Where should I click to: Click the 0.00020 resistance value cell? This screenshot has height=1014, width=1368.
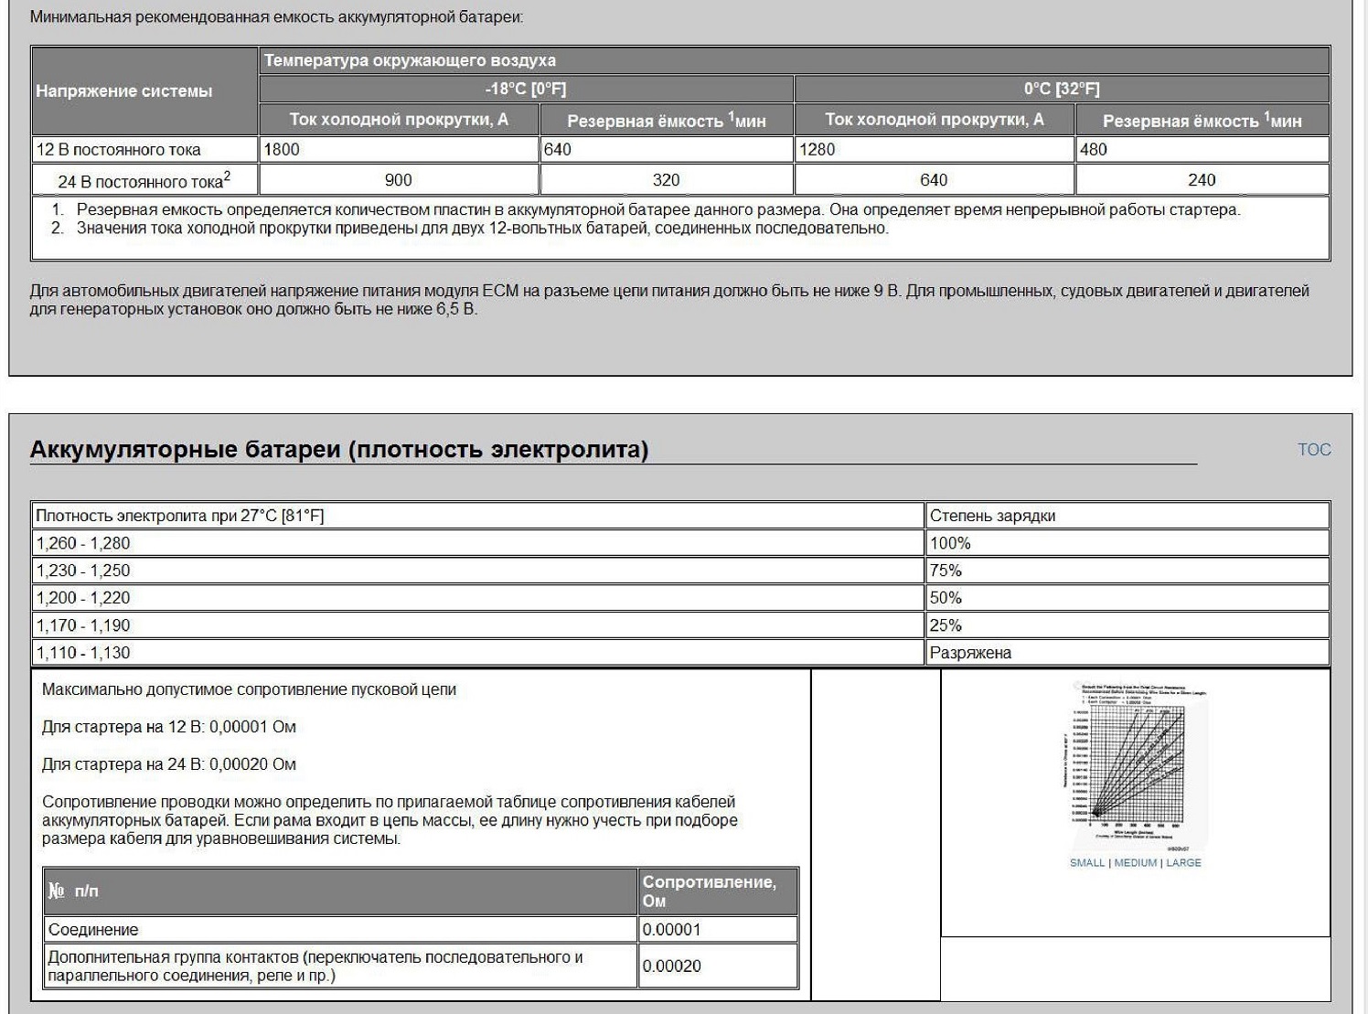click(718, 966)
